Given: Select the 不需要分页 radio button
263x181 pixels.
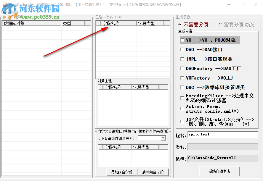Looking at the screenshot, I should click(180, 25).
